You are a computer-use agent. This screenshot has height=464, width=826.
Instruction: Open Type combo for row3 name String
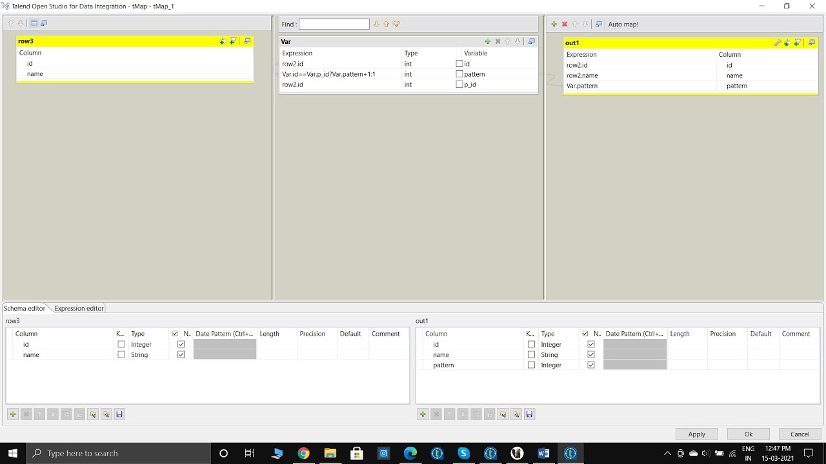click(x=149, y=354)
